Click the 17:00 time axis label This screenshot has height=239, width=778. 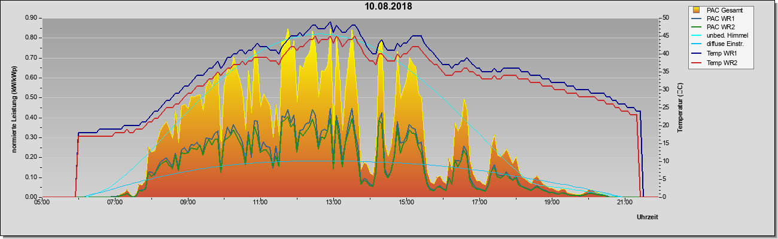pyautogui.click(x=479, y=203)
